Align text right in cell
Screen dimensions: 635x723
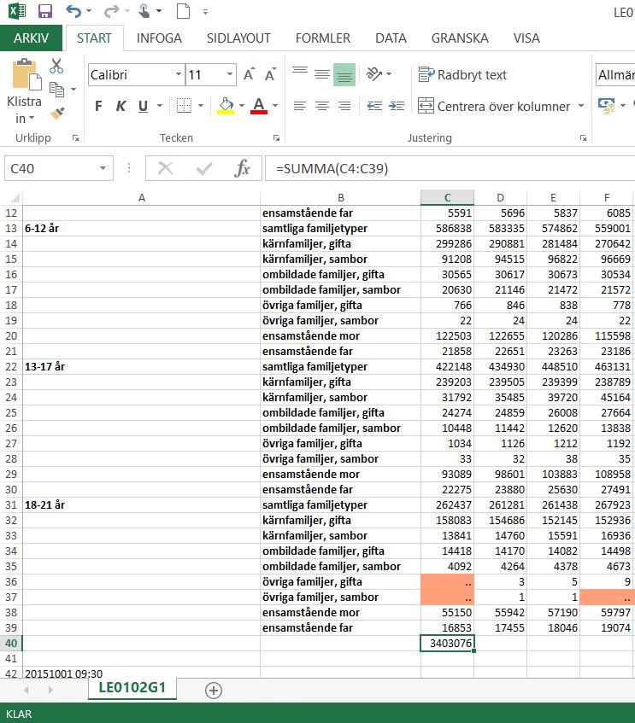pos(344,106)
